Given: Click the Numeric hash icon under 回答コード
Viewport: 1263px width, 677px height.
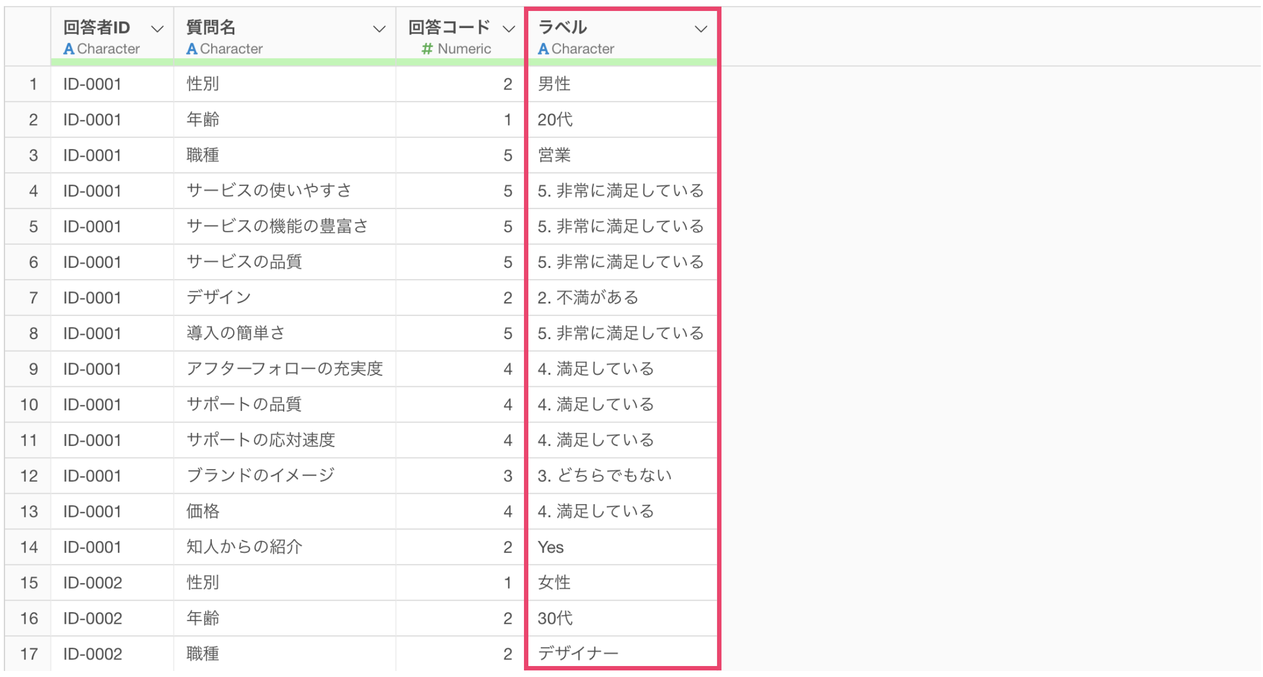Looking at the screenshot, I should point(427,49).
